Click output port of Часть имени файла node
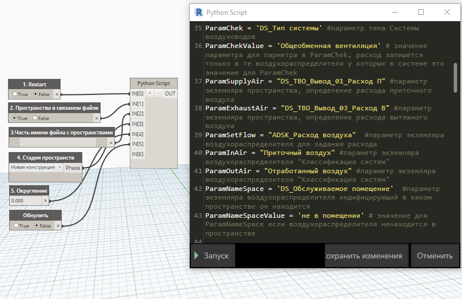Image resolution: width=462 pixels, height=299 pixels. click(x=111, y=143)
